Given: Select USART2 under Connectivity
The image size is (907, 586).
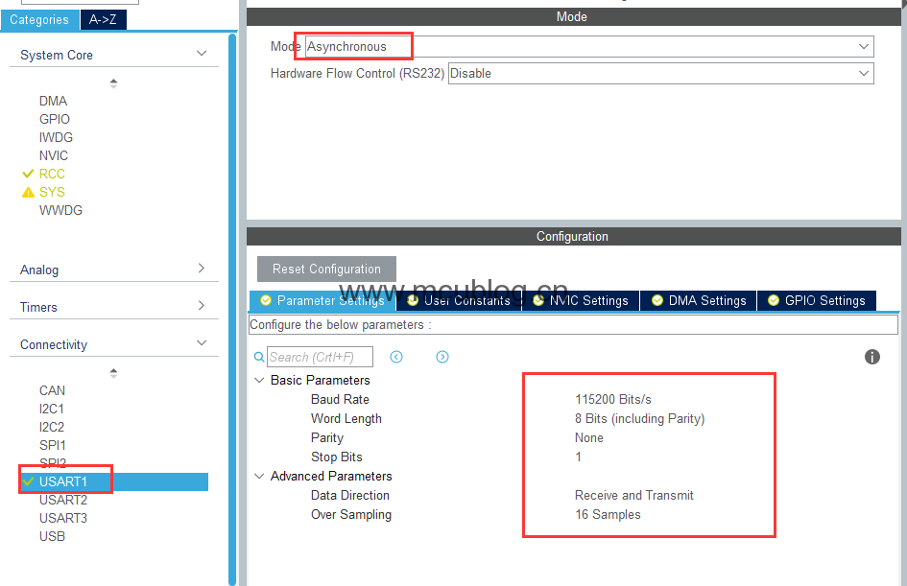Looking at the screenshot, I should click(63, 500).
